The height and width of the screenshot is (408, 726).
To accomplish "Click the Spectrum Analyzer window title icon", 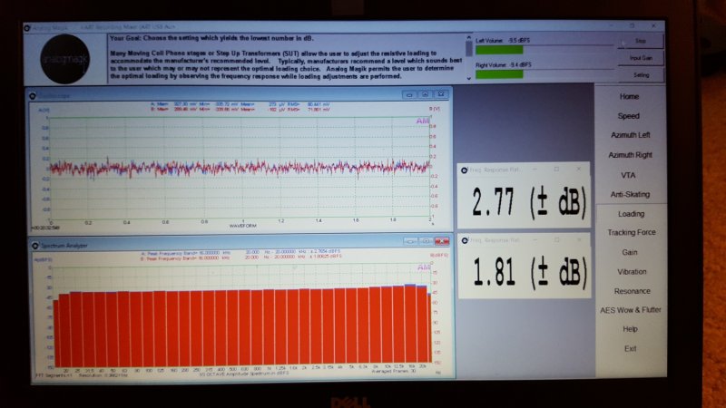I will coord(35,245).
